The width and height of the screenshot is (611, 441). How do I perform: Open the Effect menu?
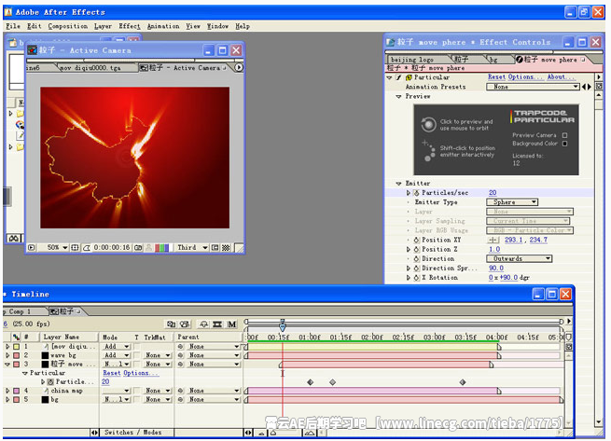[x=130, y=26]
